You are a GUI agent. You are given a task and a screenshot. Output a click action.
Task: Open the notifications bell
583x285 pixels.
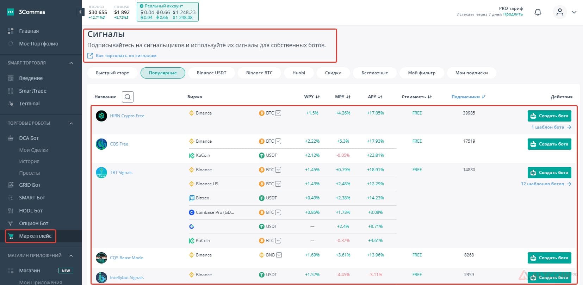pos(538,12)
